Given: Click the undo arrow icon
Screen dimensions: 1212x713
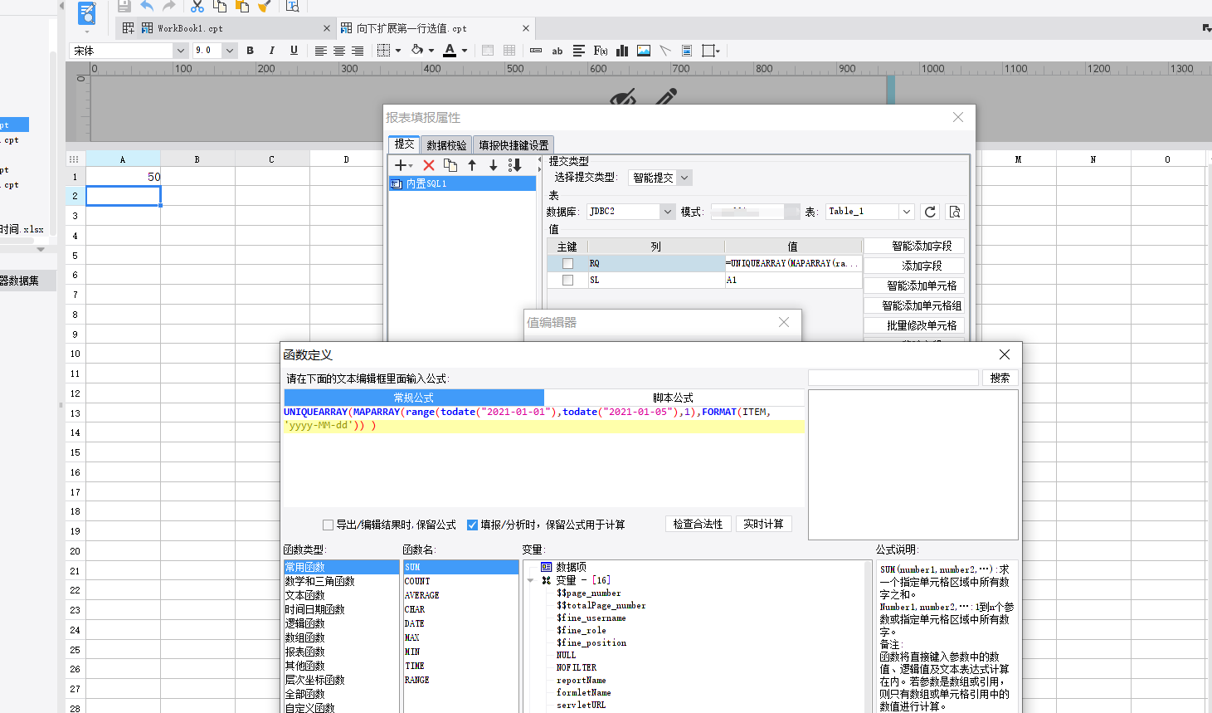Looking at the screenshot, I should pos(147,6).
